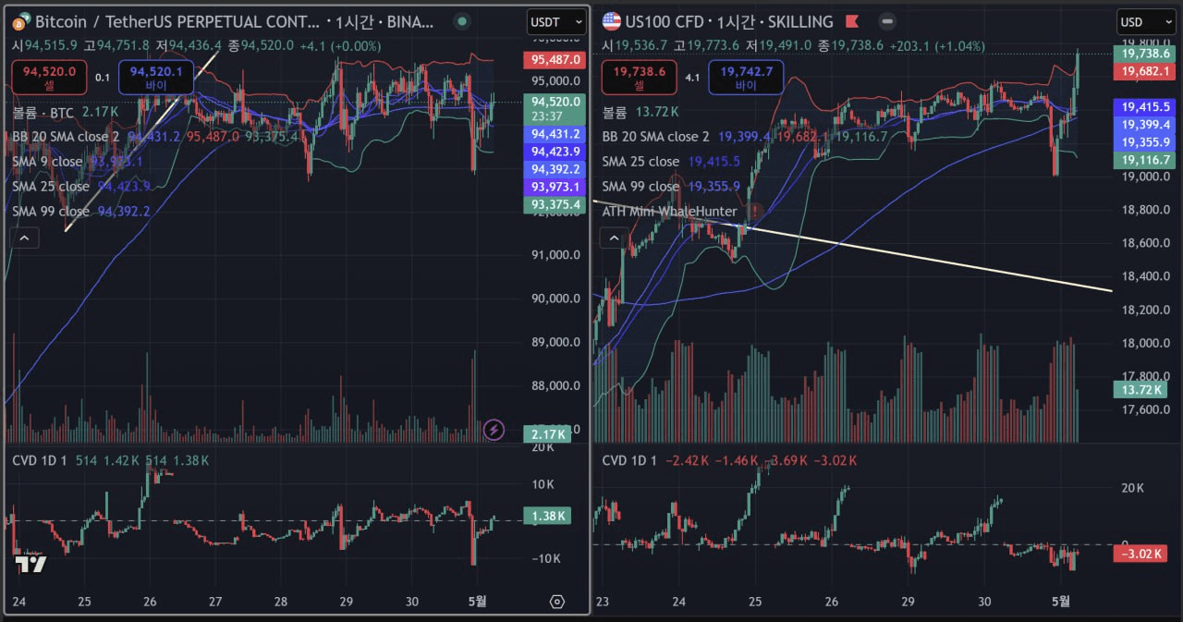Click the Bitcoin symbol logo icon
Image resolution: width=1183 pixels, height=622 pixels.
click(20, 21)
